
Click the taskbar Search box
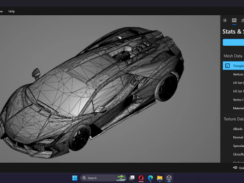(x=103, y=178)
